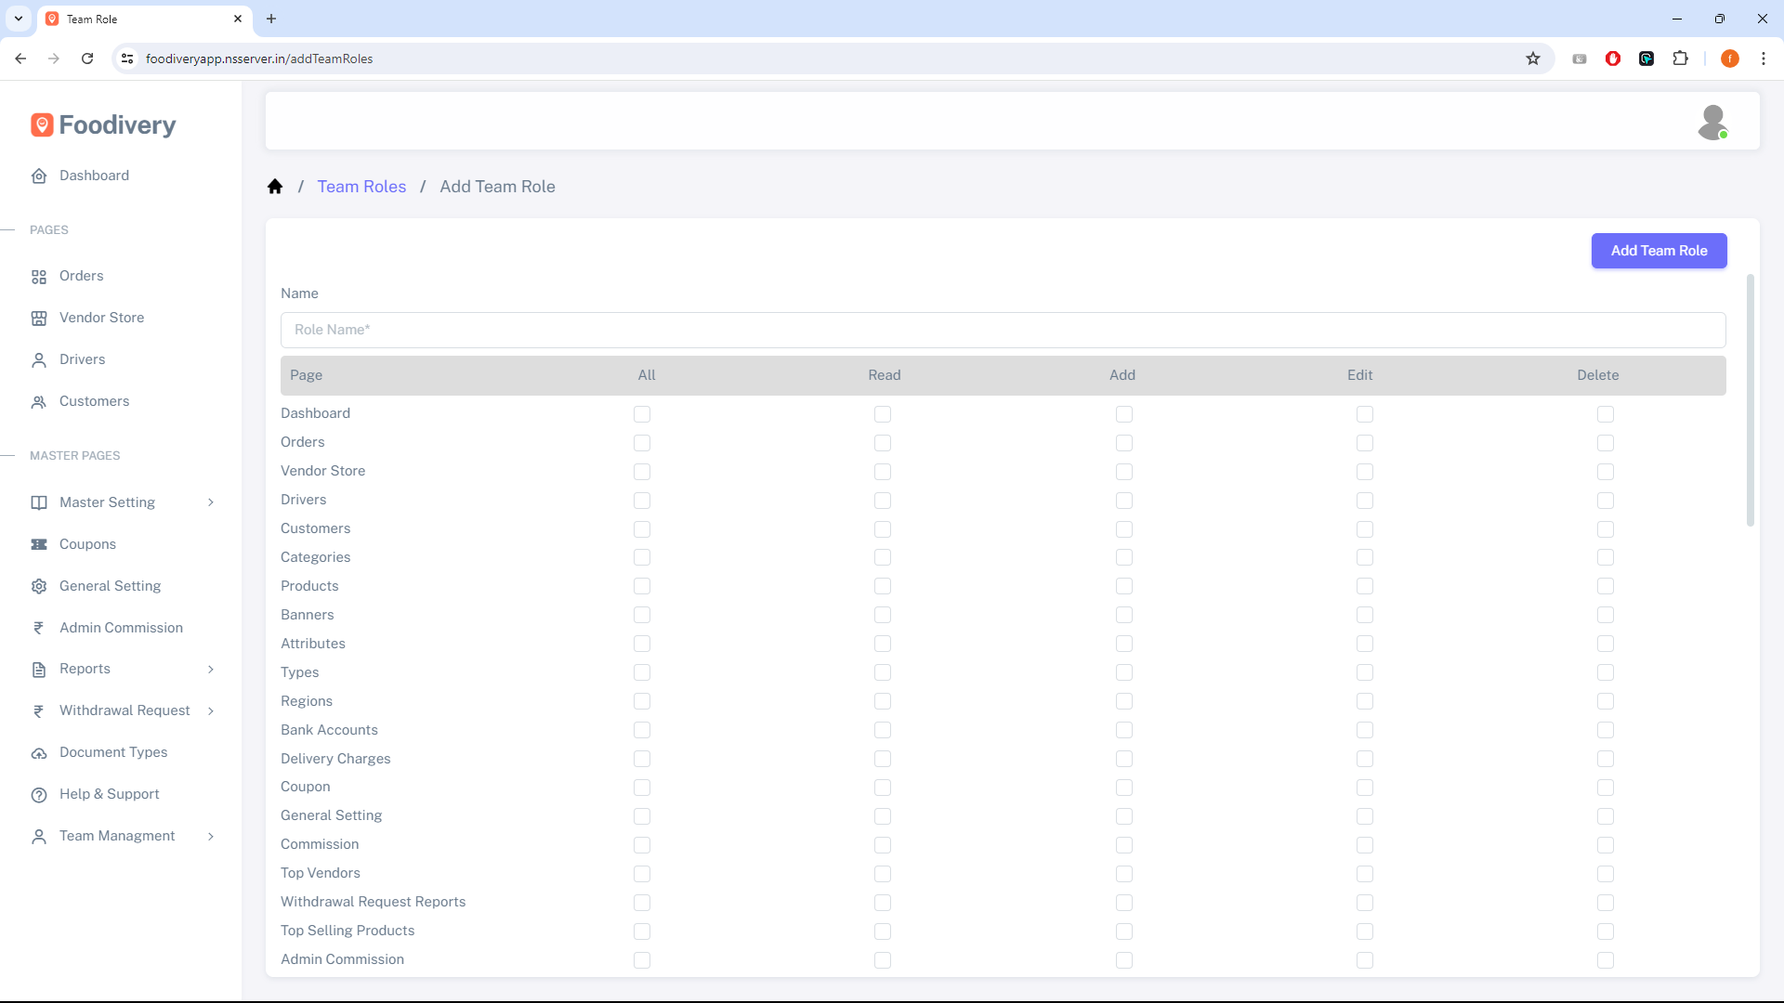Viewport: 1784px width, 1003px height.
Task: Bookmark this page with star icon
Action: 1533,59
